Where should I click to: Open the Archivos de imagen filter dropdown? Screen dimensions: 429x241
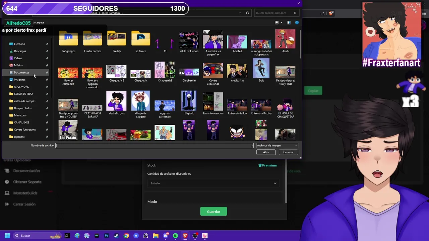click(277, 146)
